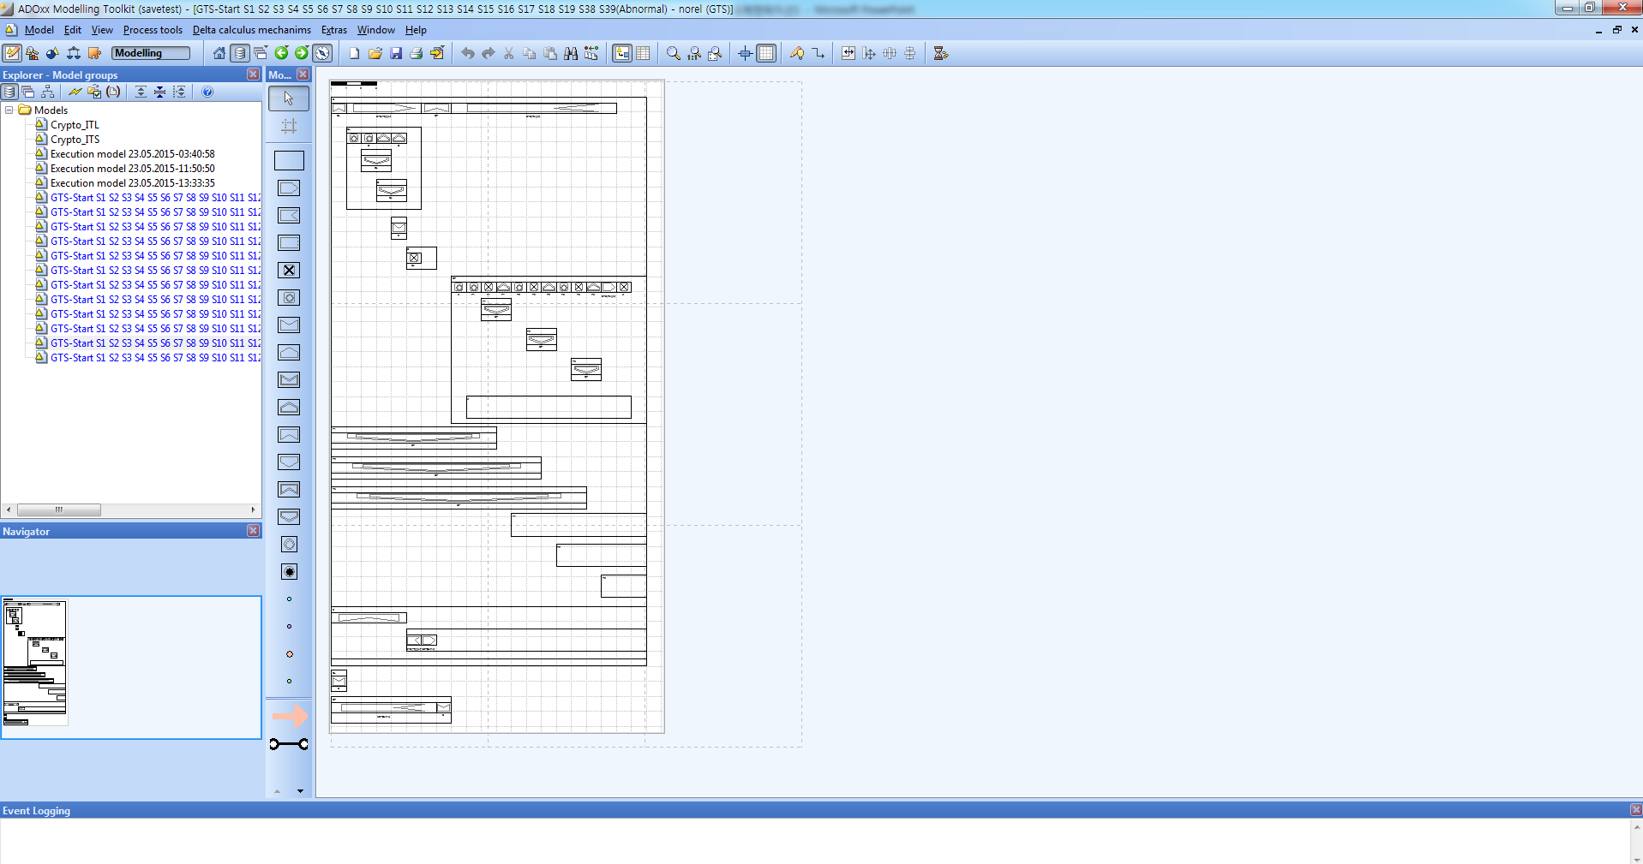
Task: Toggle snap crosshair button next to grid
Action: (745, 53)
